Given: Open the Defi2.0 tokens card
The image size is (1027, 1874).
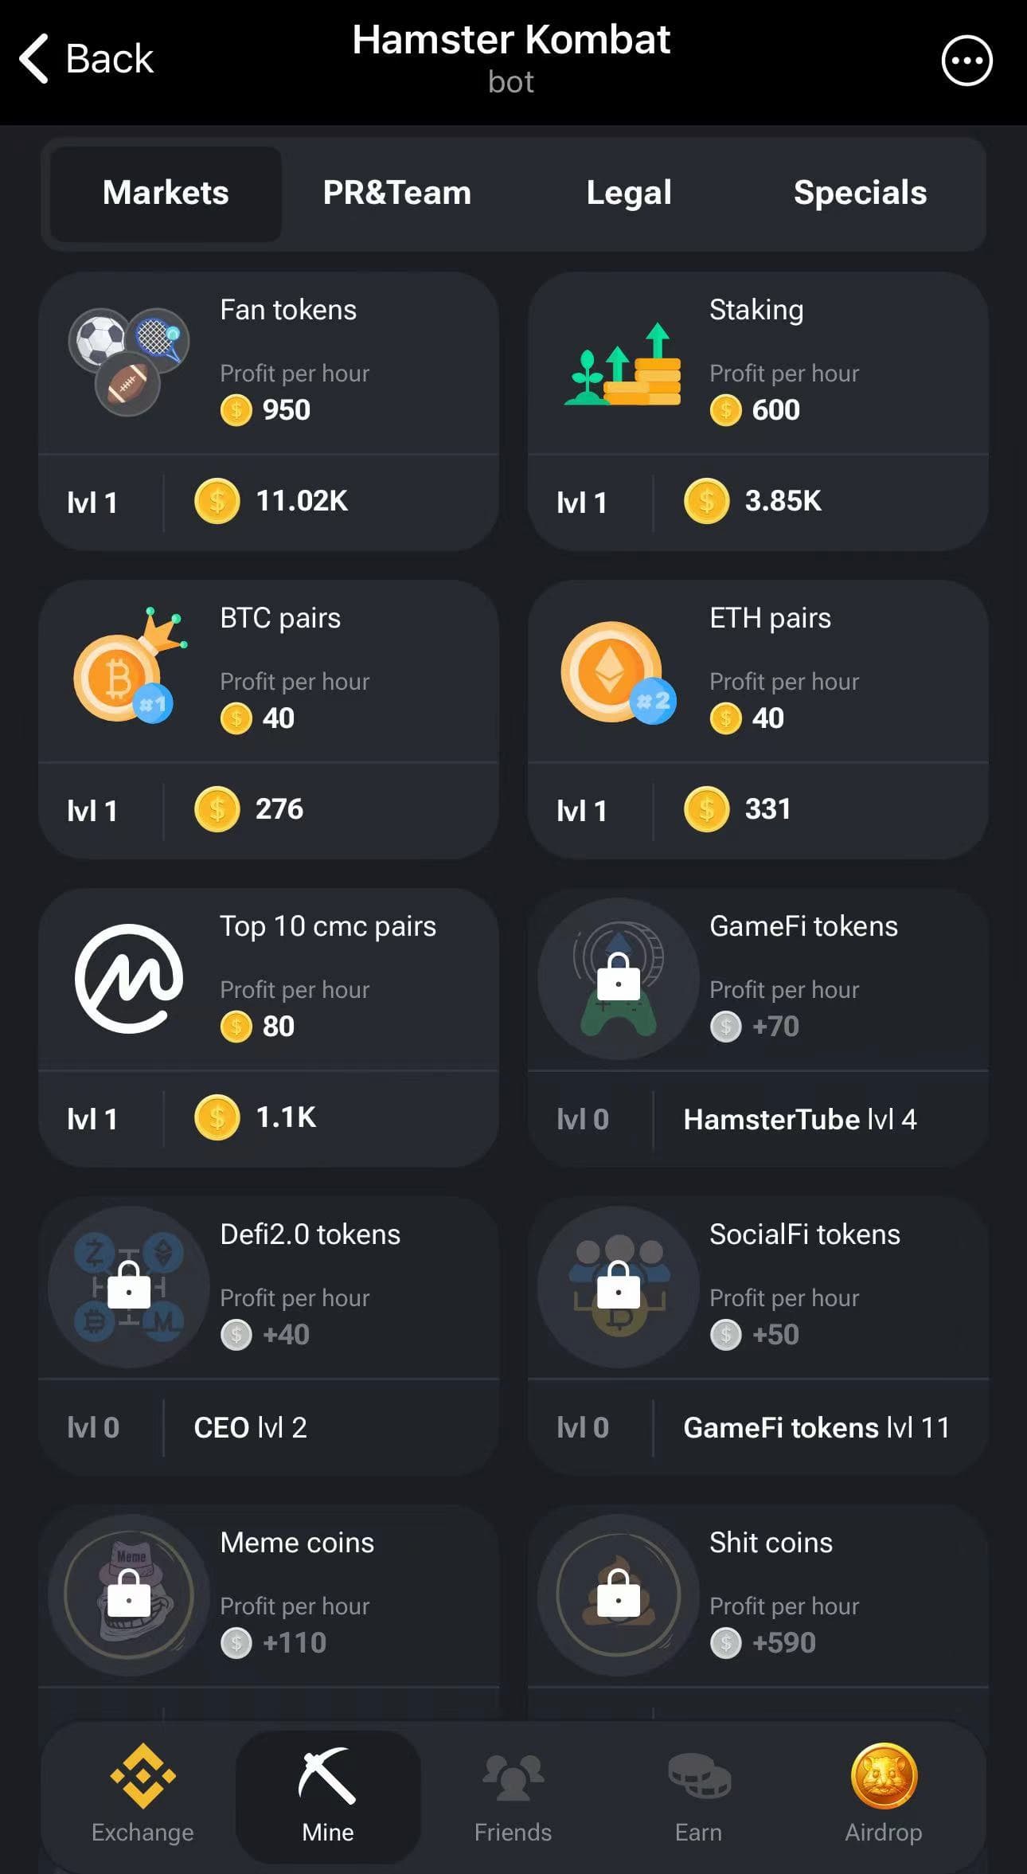Looking at the screenshot, I should coord(268,1330).
